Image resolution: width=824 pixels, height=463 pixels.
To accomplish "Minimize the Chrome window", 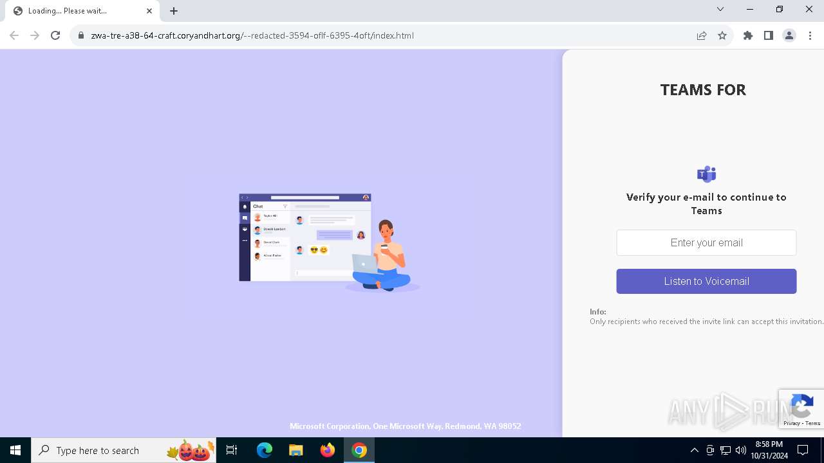I will point(750,9).
